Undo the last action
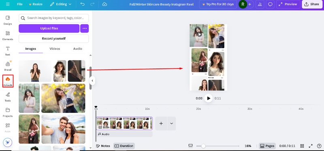The image size is (324, 151). click(83, 4)
